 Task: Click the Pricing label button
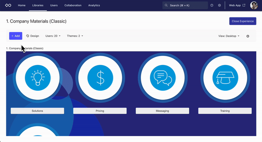(100, 111)
